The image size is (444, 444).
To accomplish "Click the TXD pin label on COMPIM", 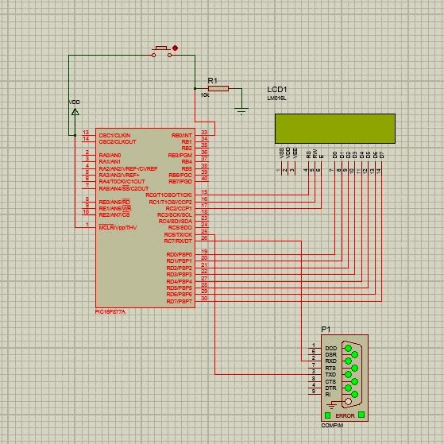I will click(x=330, y=375).
